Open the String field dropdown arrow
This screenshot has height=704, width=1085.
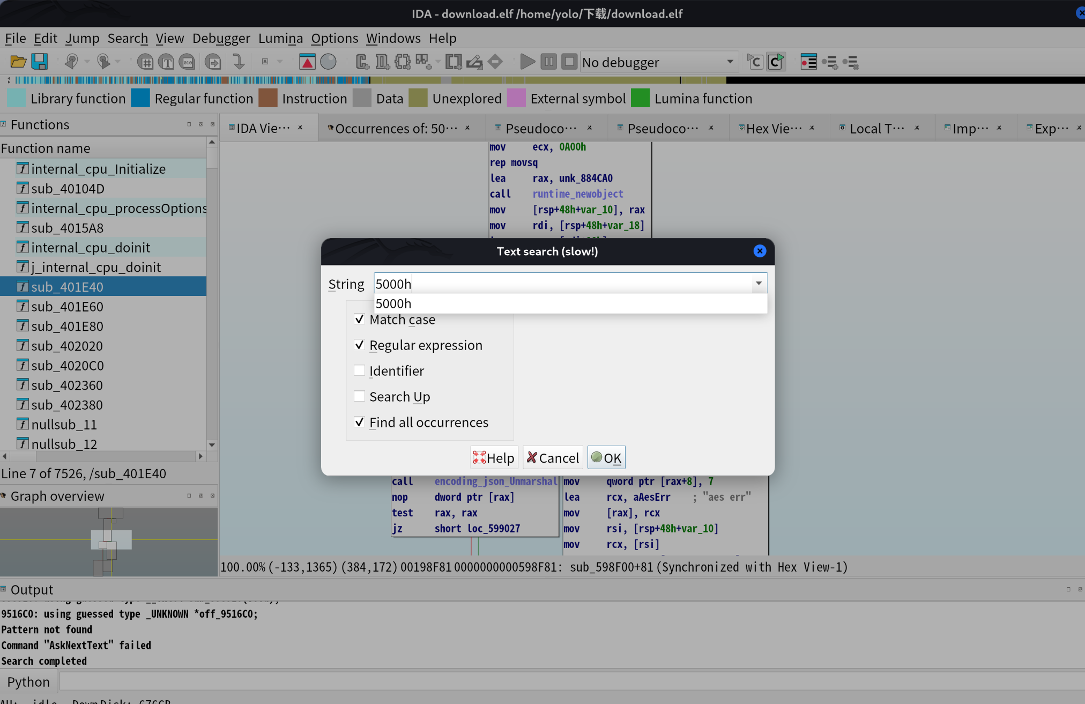[x=759, y=283]
